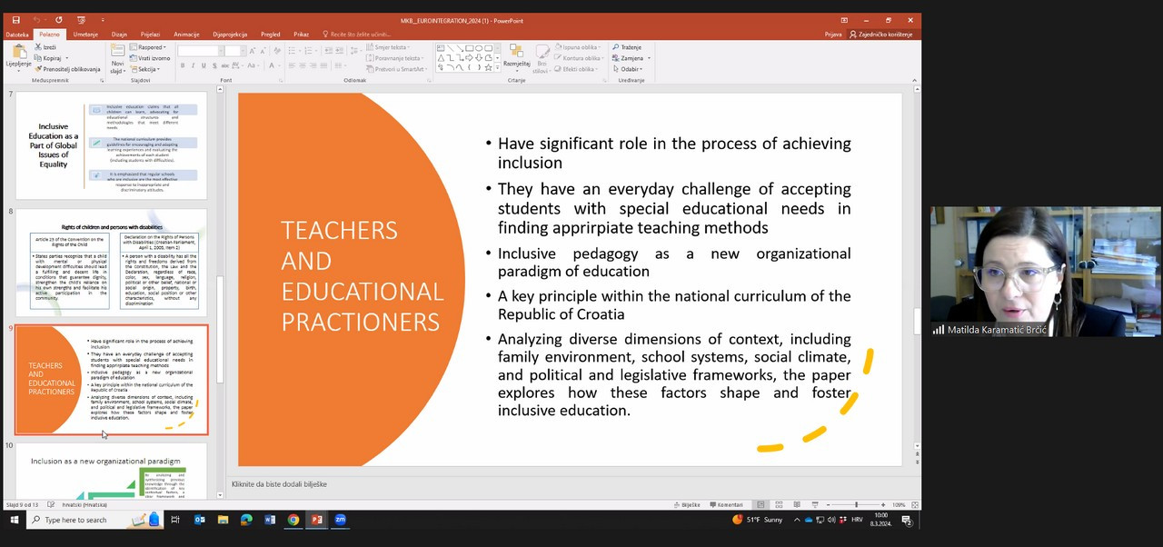
Task: Align text left in paragraph group
Action: tap(292, 65)
